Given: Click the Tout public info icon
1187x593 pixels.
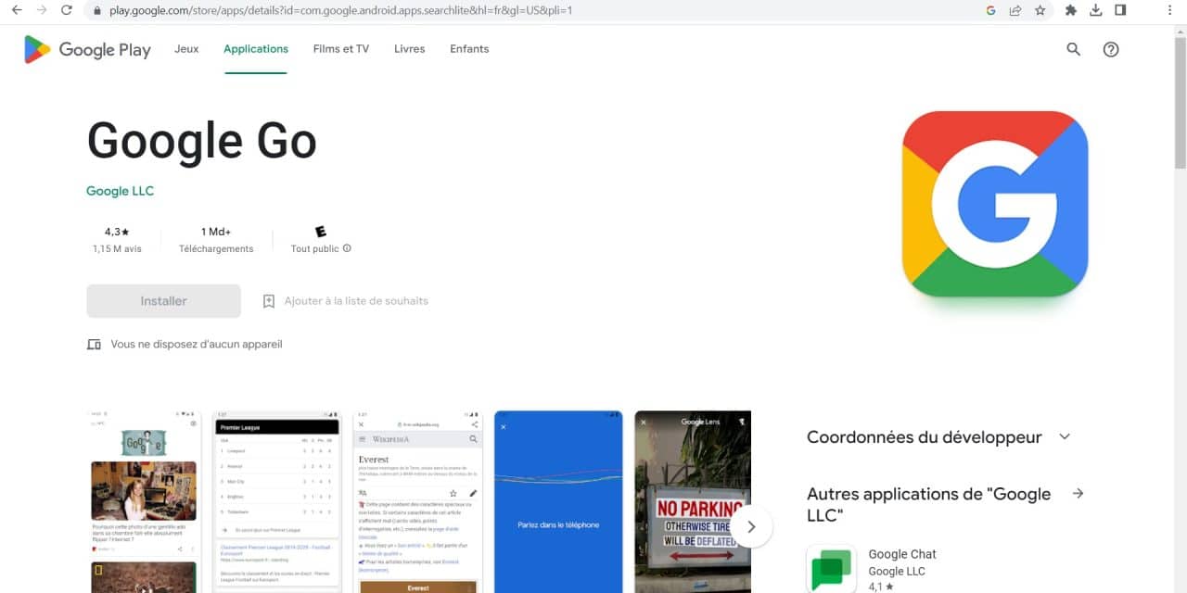Looking at the screenshot, I should click(348, 248).
